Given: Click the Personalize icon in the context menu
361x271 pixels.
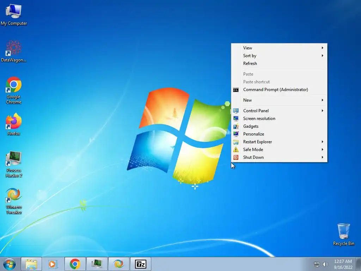Looking at the screenshot, I should point(236,134).
